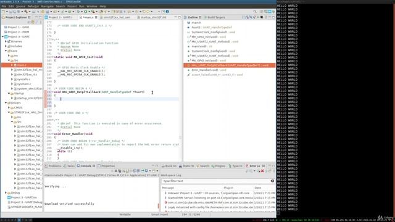This screenshot has width=395, height=222.
Task: Select sysmem.c in Project Explorer
Action: [24, 84]
